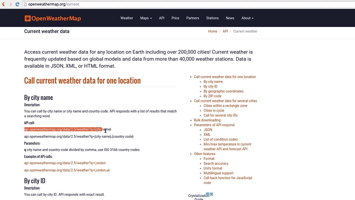Open the 'Call for several city IDs' link
The image size is (355, 200).
(x=220, y=115)
